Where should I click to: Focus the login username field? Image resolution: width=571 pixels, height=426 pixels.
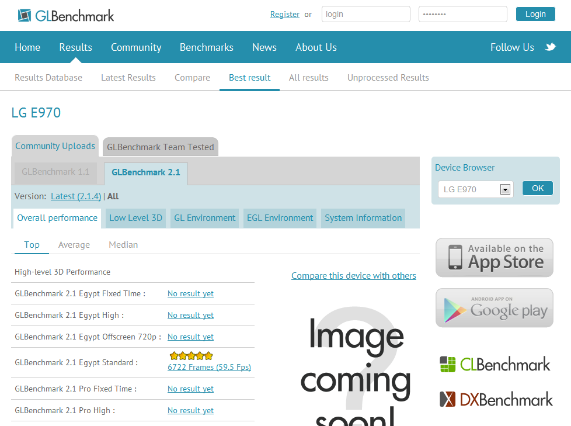[x=366, y=14]
